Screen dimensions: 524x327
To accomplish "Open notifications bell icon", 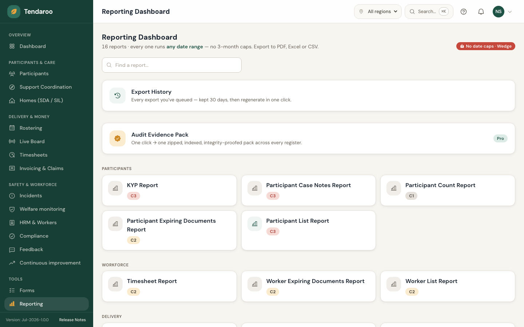I will (x=481, y=12).
